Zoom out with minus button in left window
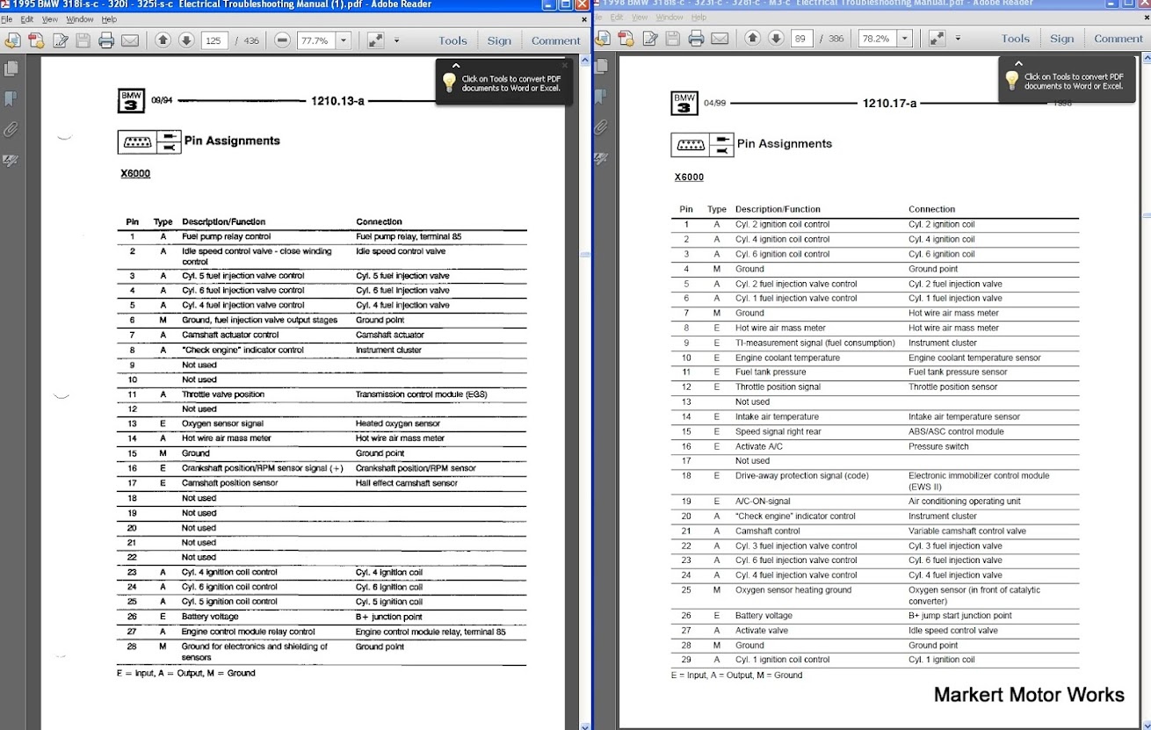This screenshot has height=730, width=1151. [x=282, y=40]
